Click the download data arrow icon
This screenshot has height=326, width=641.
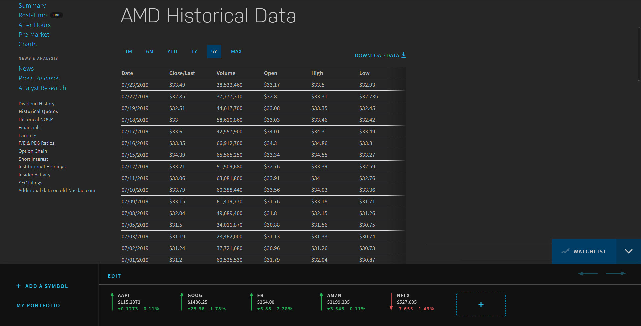pyautogui.click(x=404, y=55)
